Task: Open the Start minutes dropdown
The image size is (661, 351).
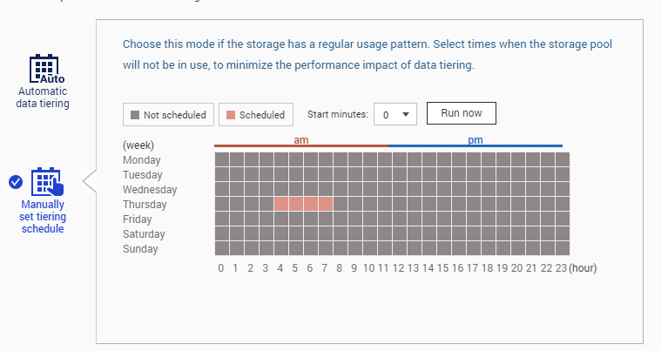Action: [x=396, y=114]
